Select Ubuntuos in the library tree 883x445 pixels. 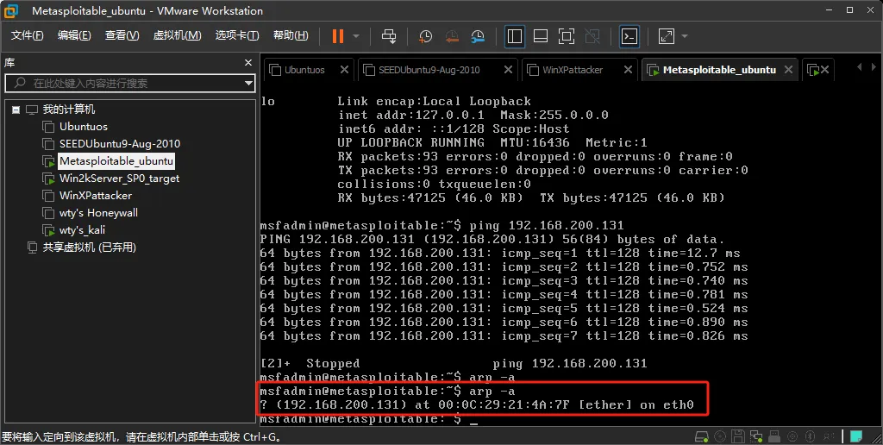click(84, 127)
